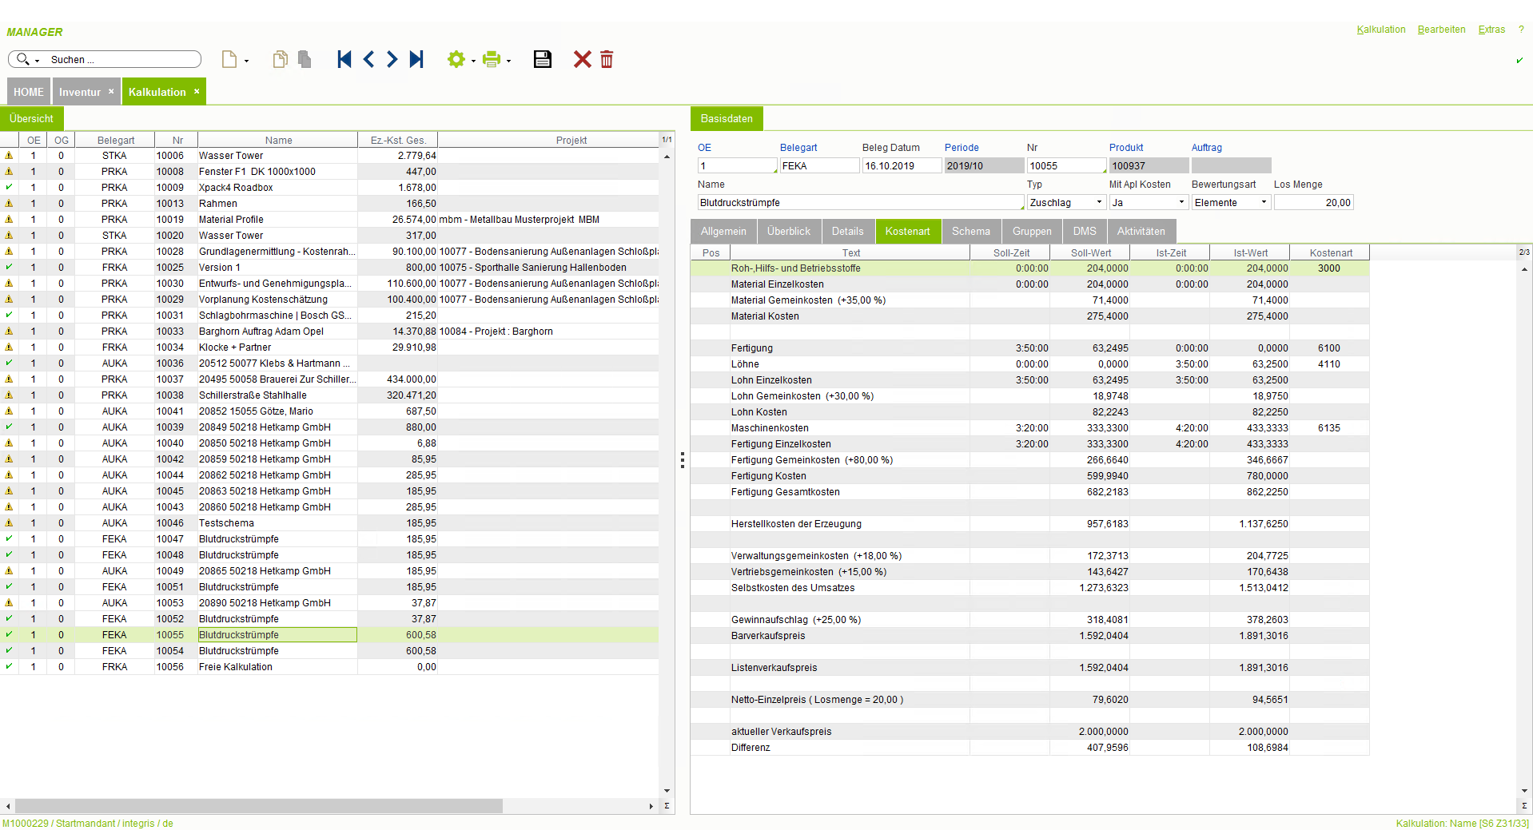
Task: Go to the next record
Action: 392,59
